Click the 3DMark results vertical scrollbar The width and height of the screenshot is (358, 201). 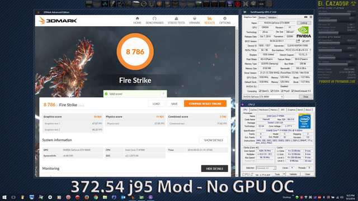[x=237, y=102]
